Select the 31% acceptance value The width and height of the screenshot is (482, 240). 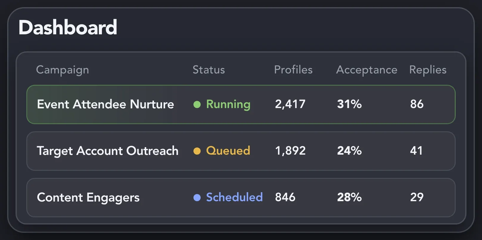(x=350, y=104)
